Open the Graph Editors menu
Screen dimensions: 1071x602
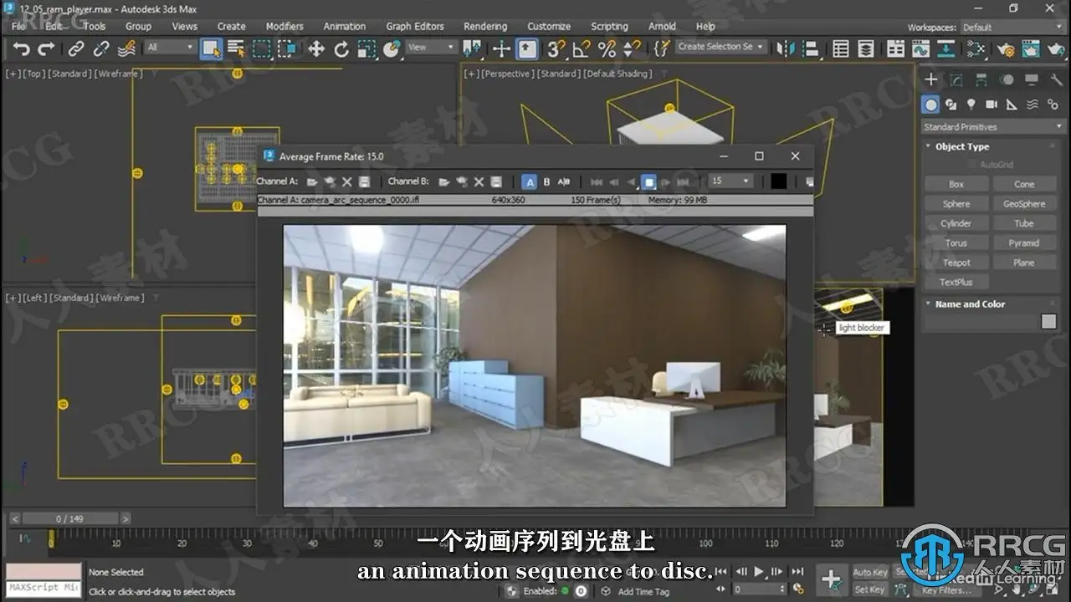click(415, 26)
